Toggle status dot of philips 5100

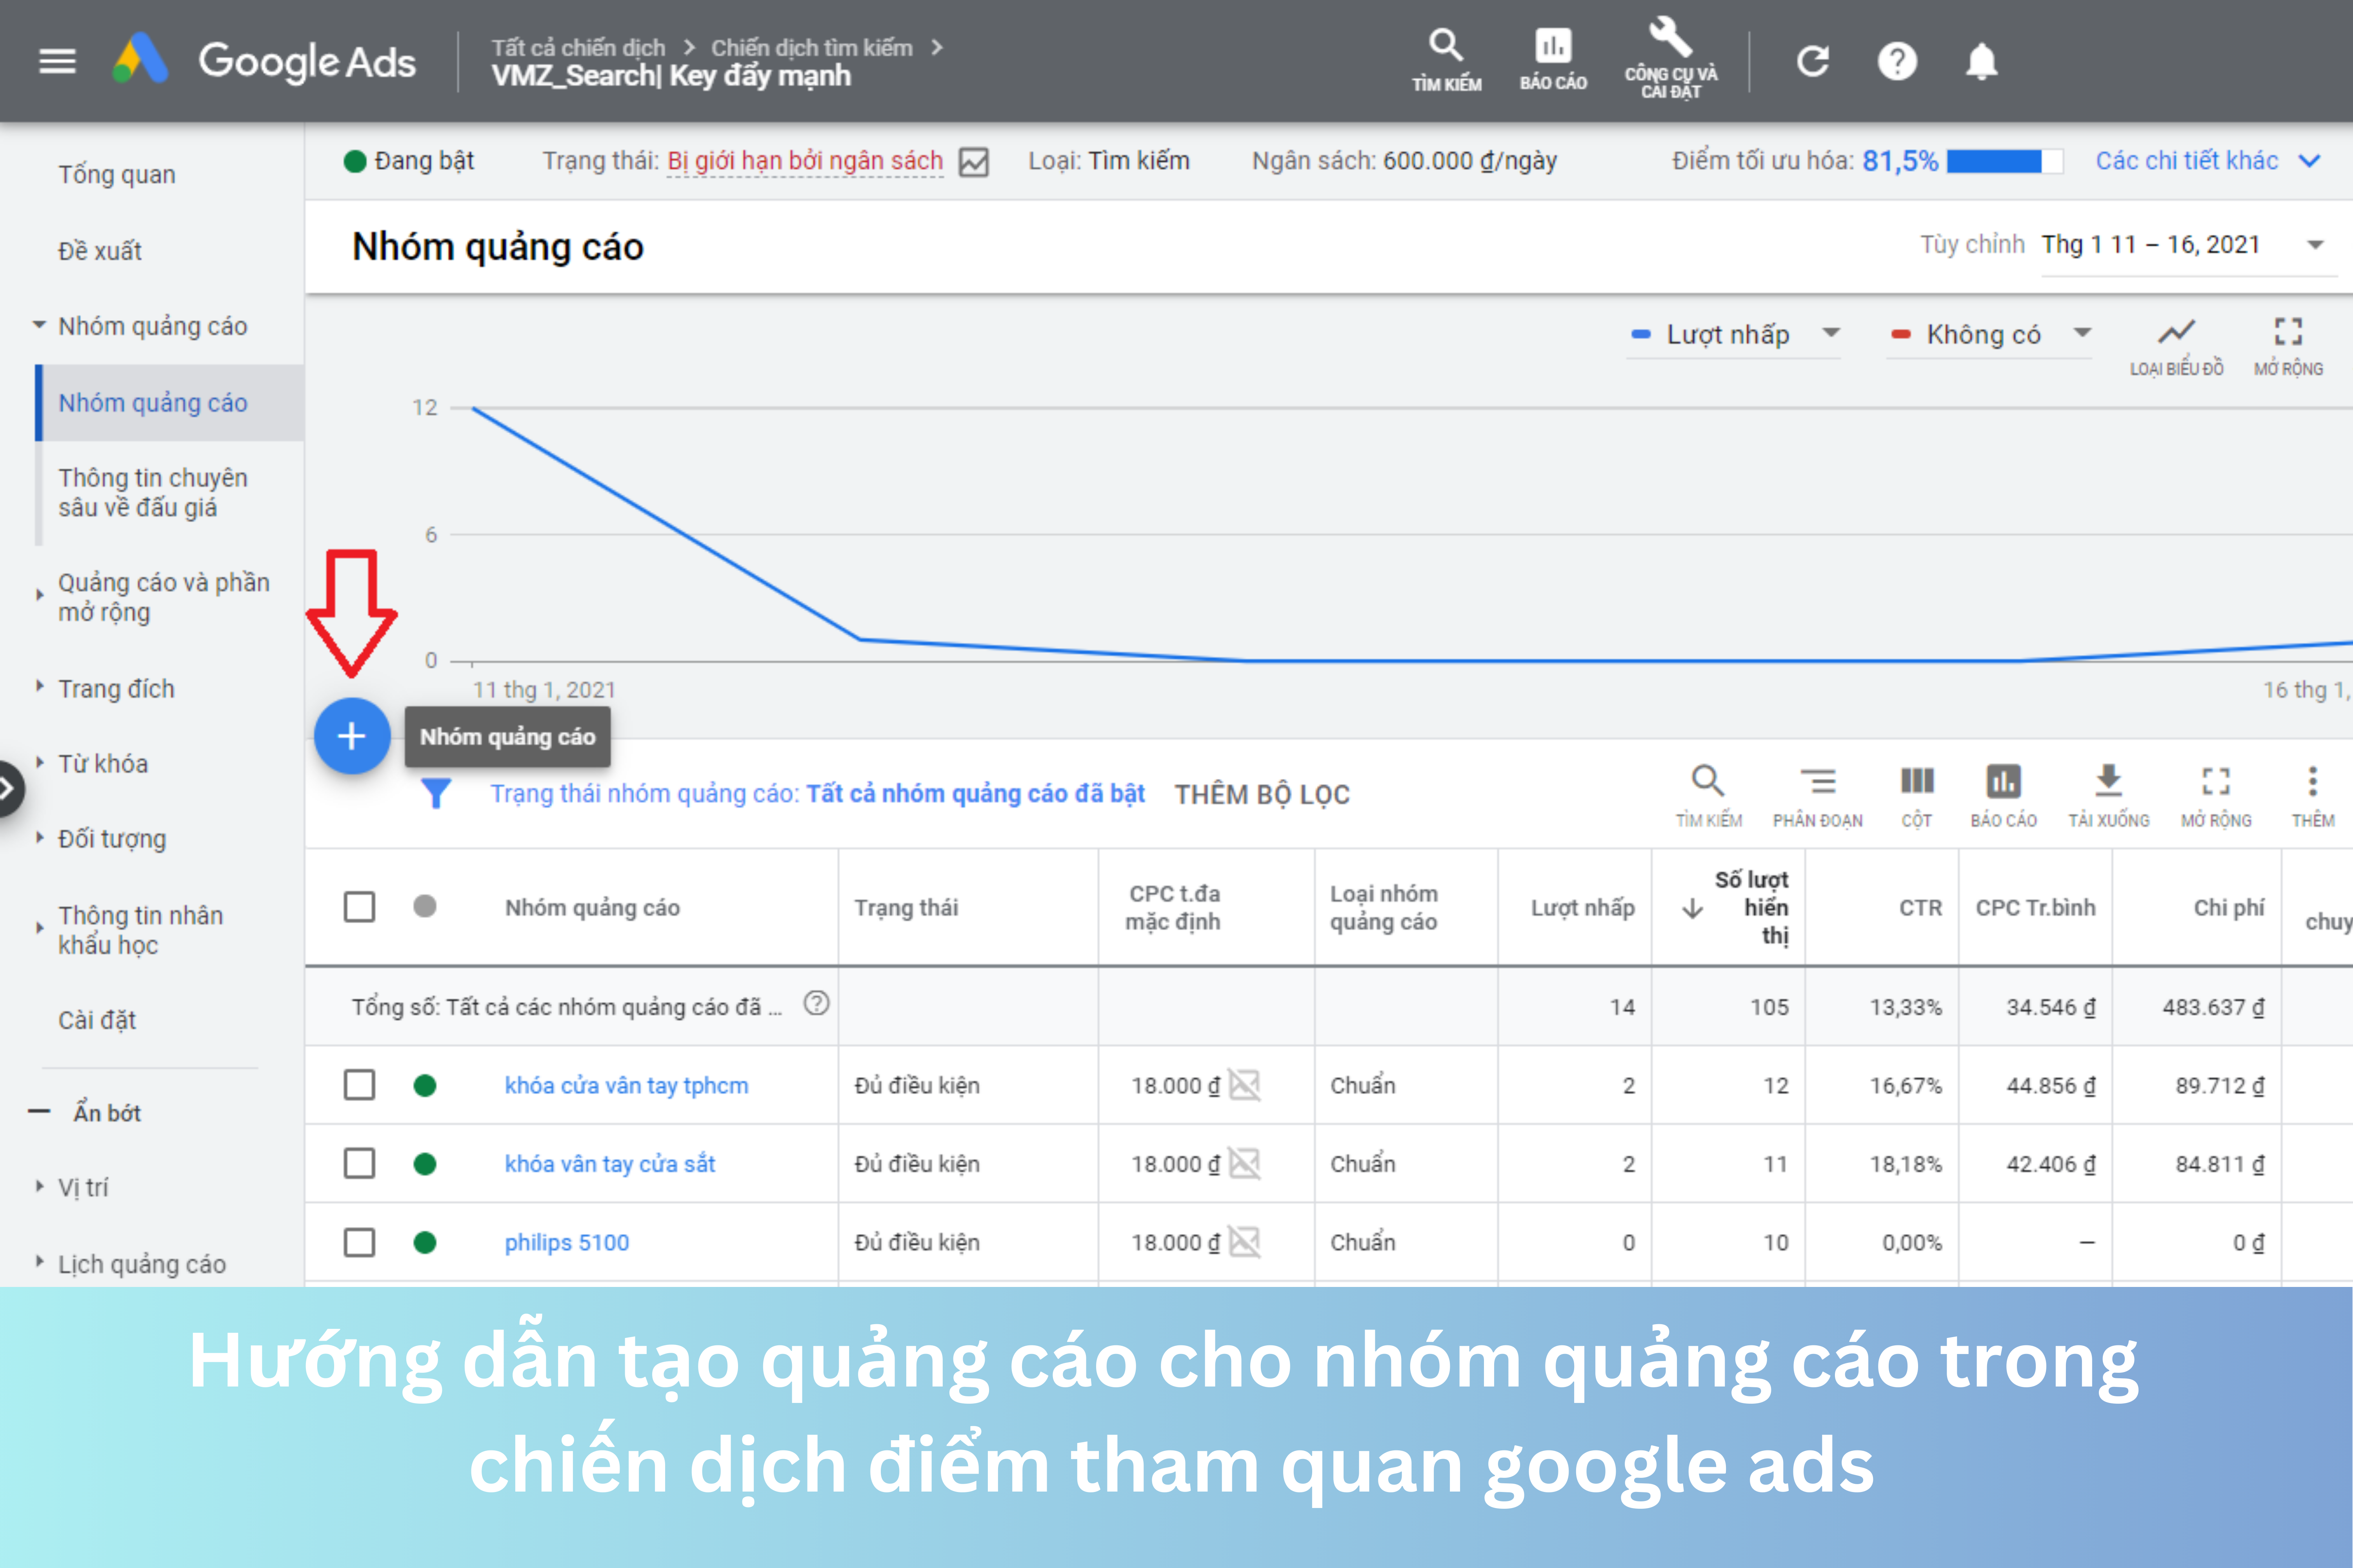425,1242
